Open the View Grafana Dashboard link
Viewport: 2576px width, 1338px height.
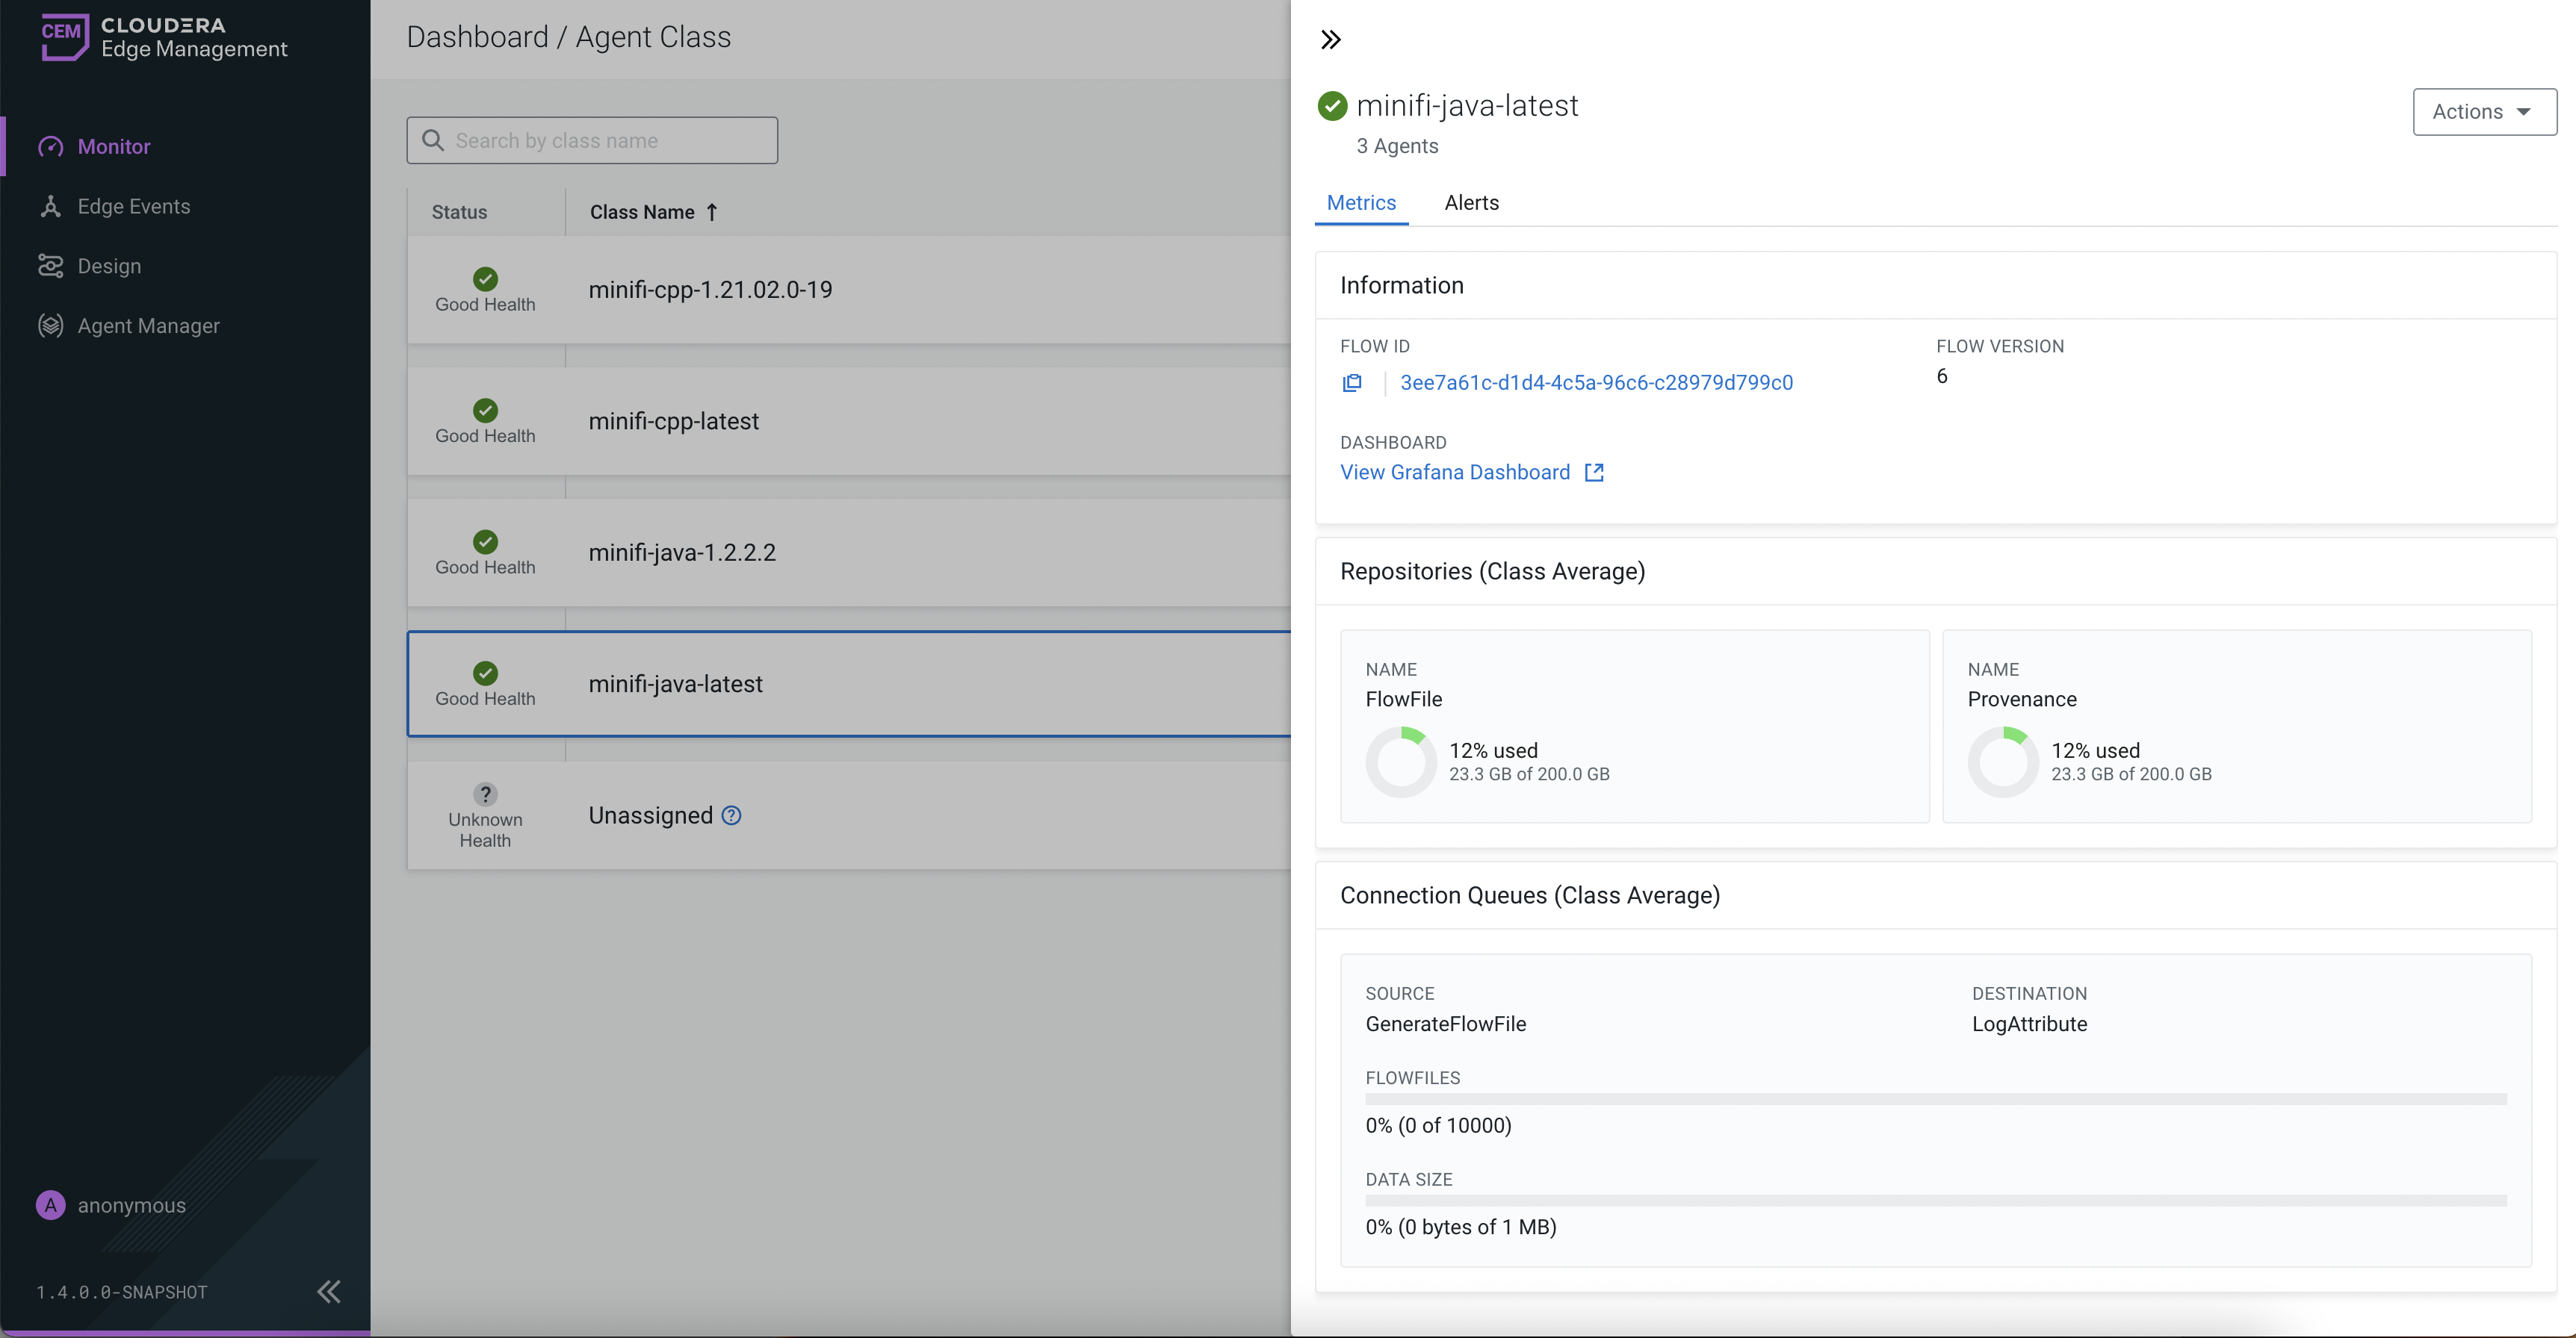1455,473
